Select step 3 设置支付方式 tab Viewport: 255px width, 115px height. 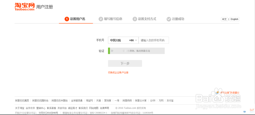click(x=144, y=19)
